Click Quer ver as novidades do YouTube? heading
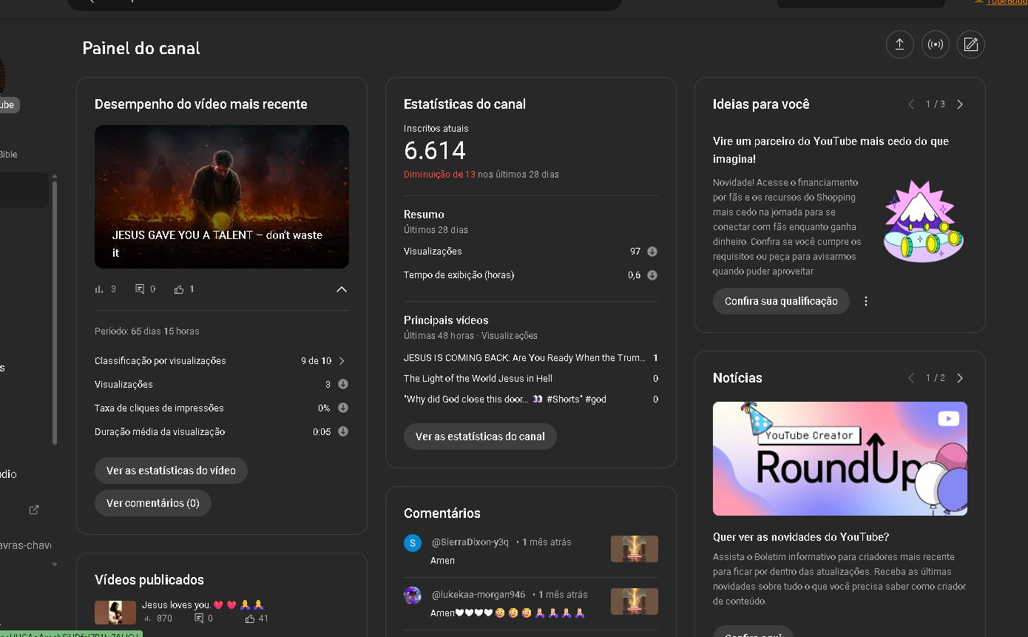The image size is (1028, 637). coord(801,537)
